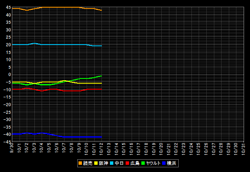Click the -10 y-axis value
Viewport: 250px width, 172px height.
(7, 90)
